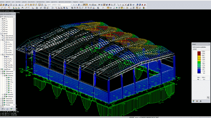211x118 pixels.
Task: Click the color scale icon in Panel footer
Action: pos(194,101)
